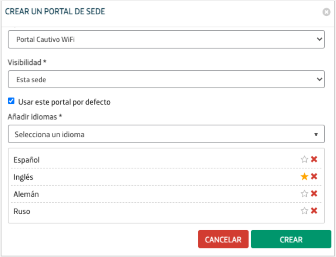Star Ruso as the default language
The height and width of the screenshot is (257, 336).
tap(304, 211)
